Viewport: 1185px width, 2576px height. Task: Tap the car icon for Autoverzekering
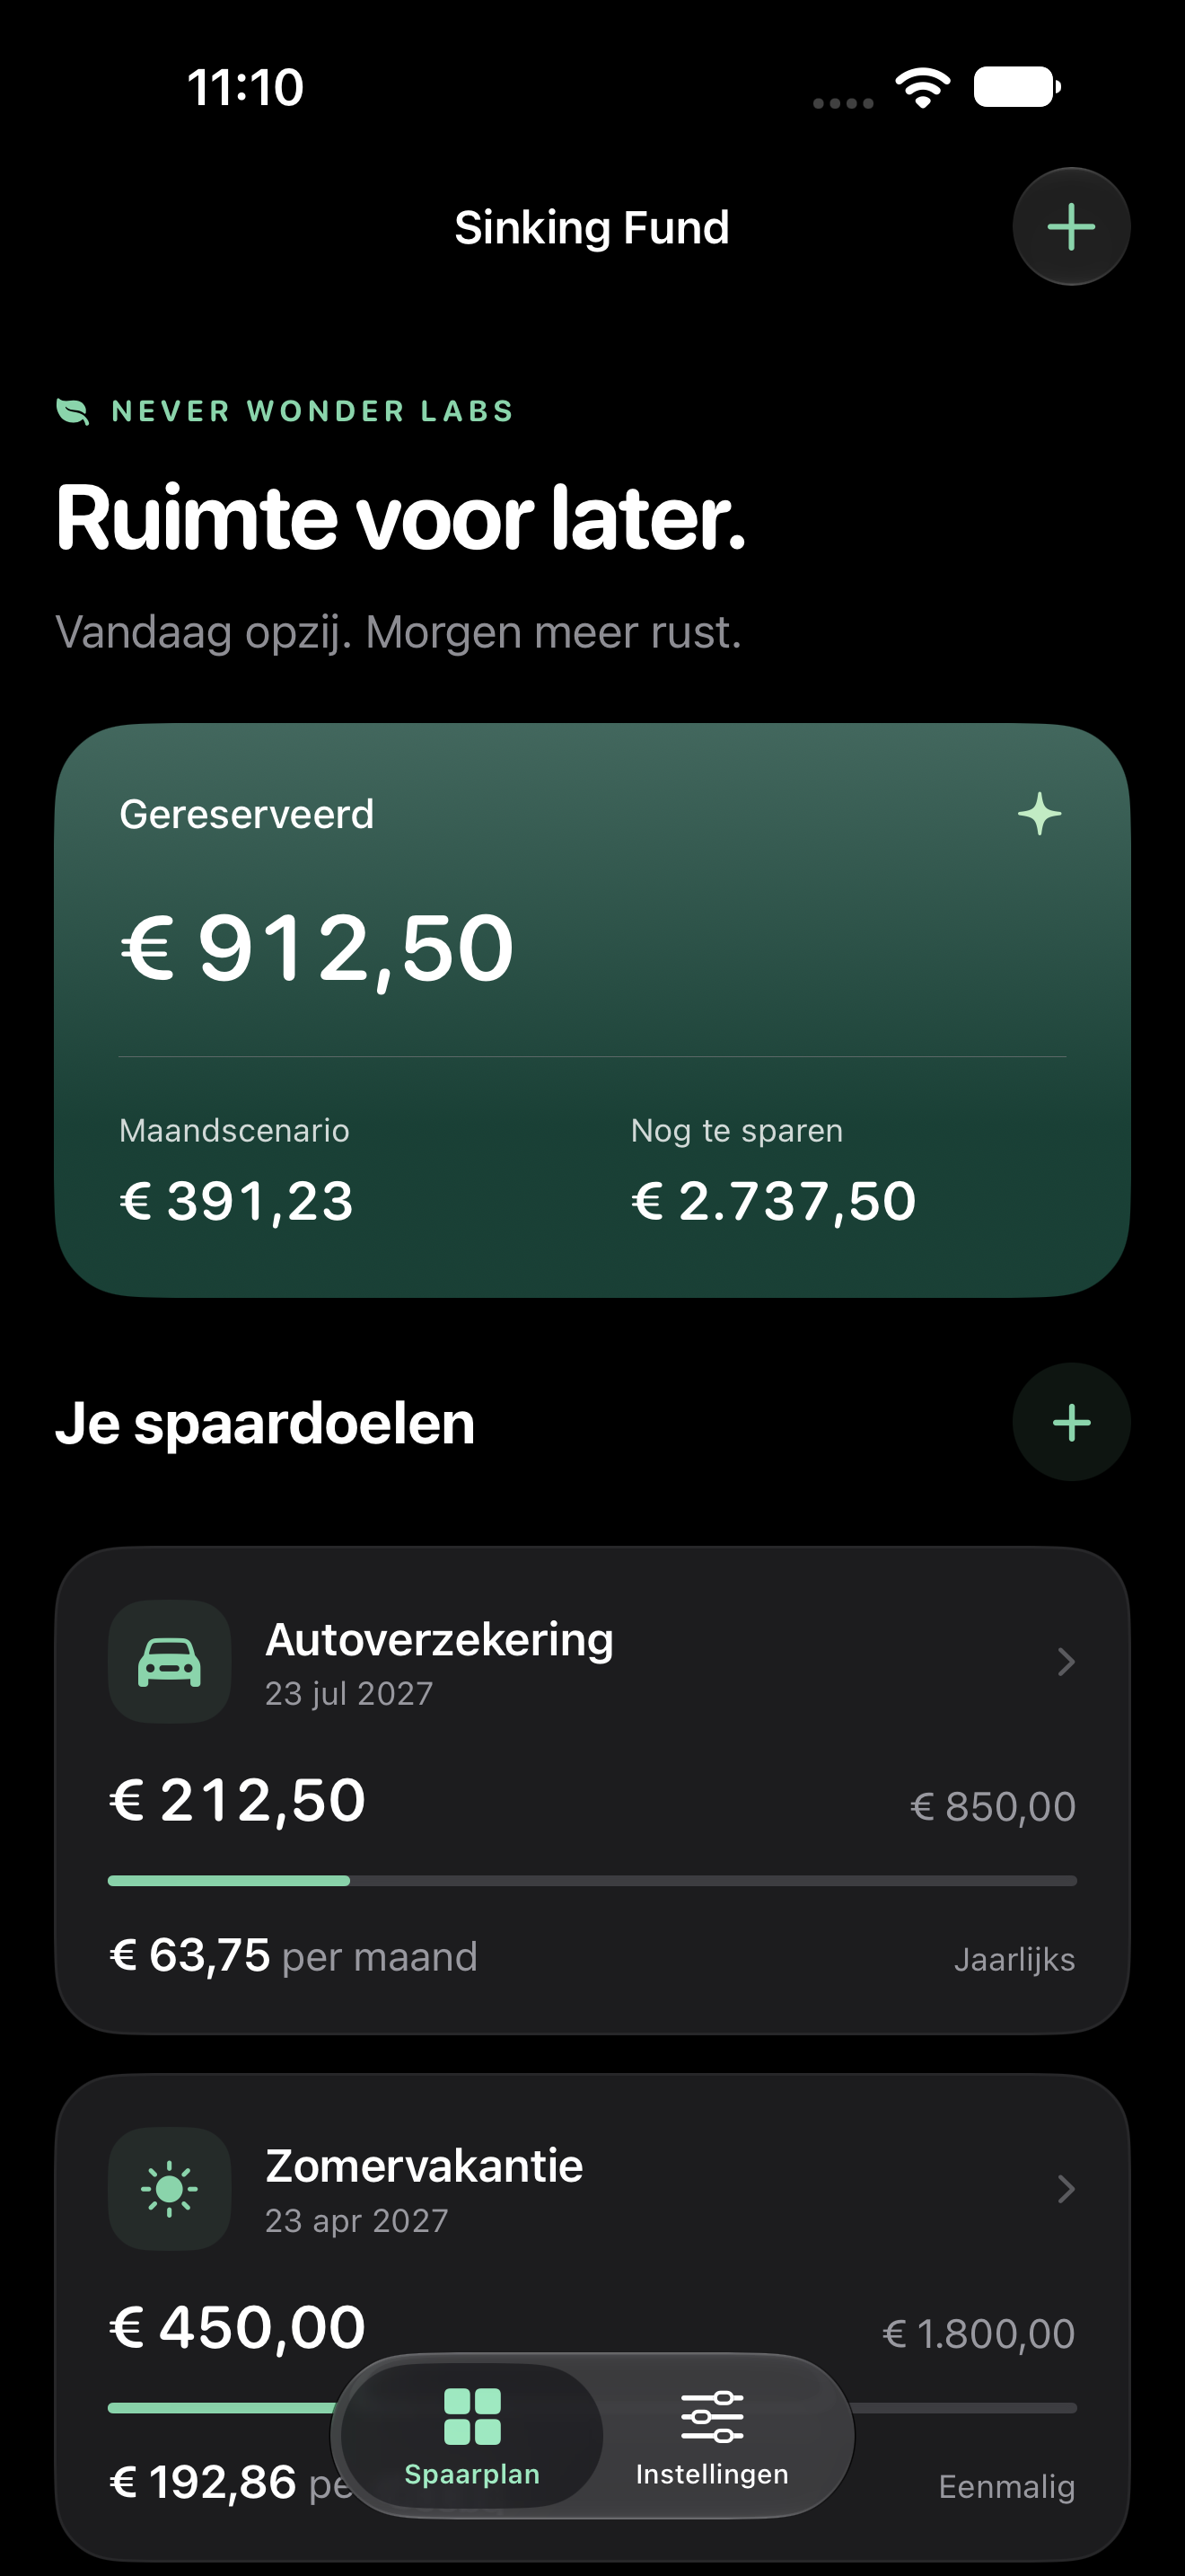(170, 1661)
